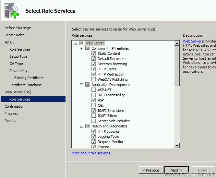Collapse the Application Development group

tap(81, 85)
